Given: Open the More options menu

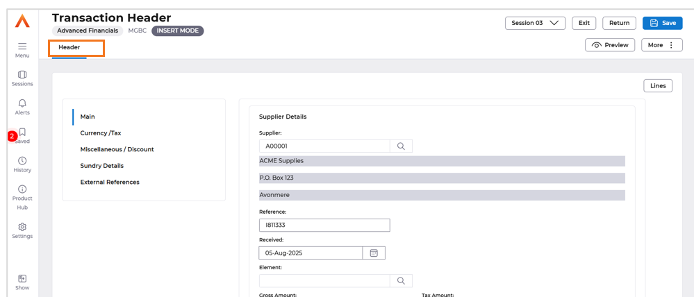Looking at the screenshot, I should click(x=661, y=45).
